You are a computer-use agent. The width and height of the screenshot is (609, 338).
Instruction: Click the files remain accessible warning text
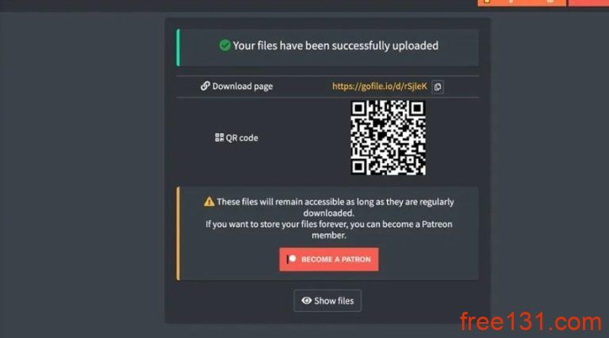335,207
